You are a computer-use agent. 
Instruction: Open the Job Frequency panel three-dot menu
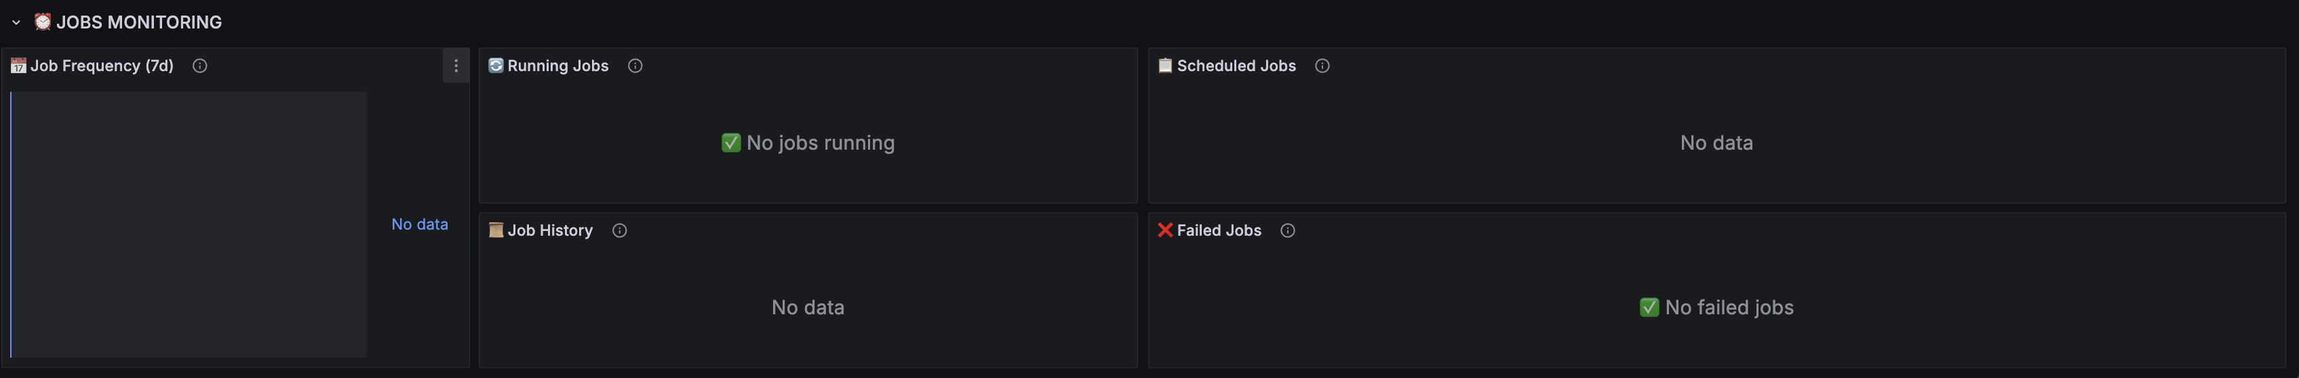456,66
